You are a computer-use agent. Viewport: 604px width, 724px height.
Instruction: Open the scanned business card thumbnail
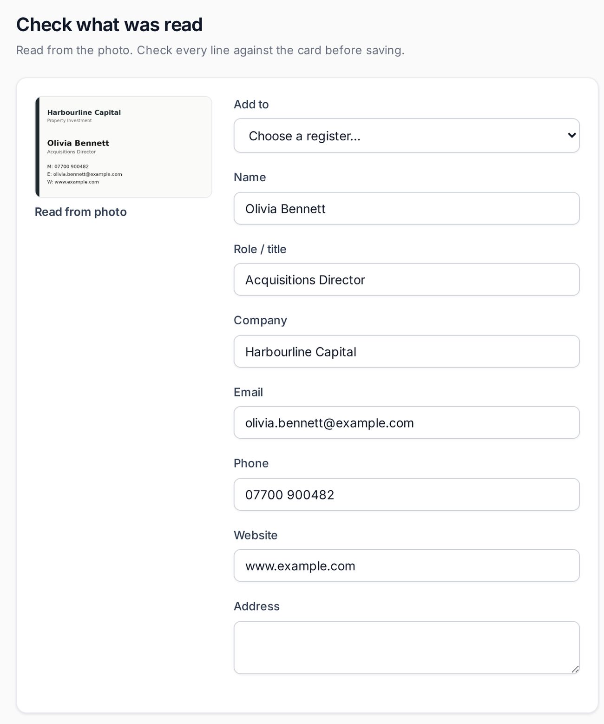point(124,147)
